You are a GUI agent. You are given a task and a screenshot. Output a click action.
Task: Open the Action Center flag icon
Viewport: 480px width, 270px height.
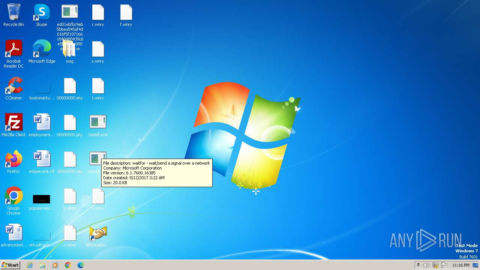coord(444,265)
